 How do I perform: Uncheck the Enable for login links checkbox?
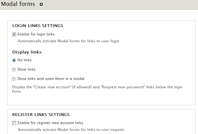(14, 34)
